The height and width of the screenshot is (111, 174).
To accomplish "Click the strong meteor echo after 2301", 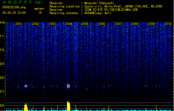I will point(26,86).
